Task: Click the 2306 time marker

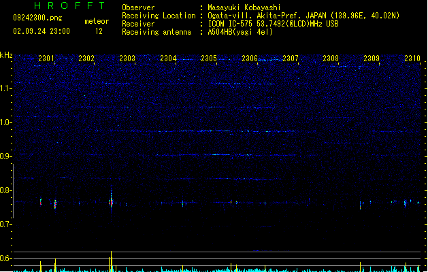Action: [250, 58]
